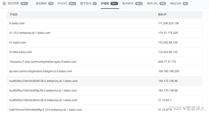The image size is (209, 113).
Task: Select subdomain 0.baidu.com
Action: (17, 23)
